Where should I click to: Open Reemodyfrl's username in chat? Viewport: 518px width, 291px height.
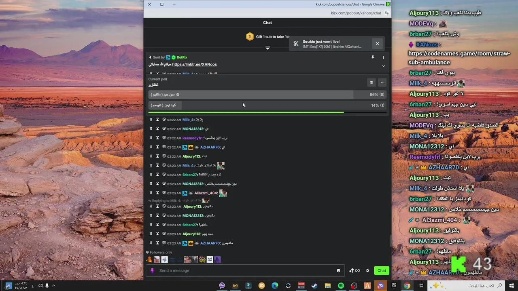click(192, 138)
